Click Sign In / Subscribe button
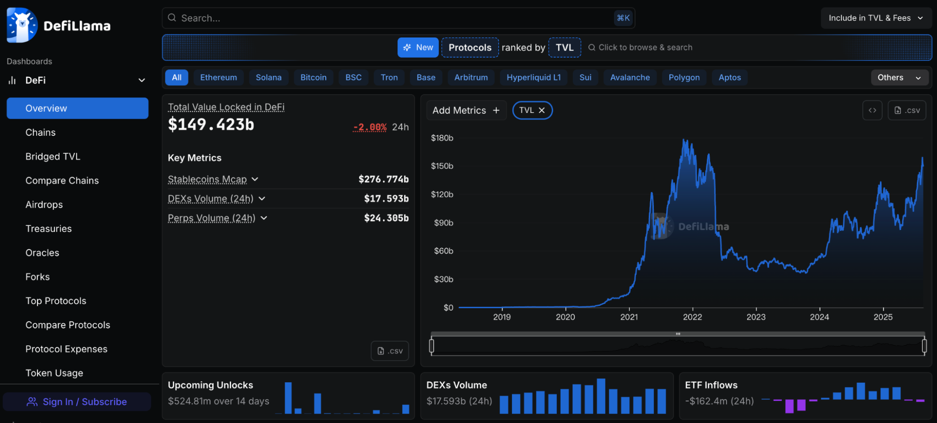 tap(77, 402)
